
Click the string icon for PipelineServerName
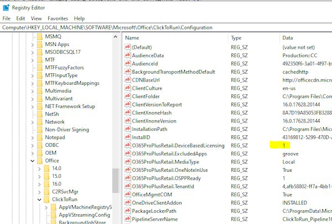127,219
